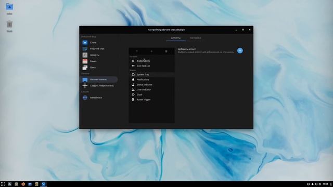Switch to the Настройки tab
The image size is (333, 187).
point(196,38)
